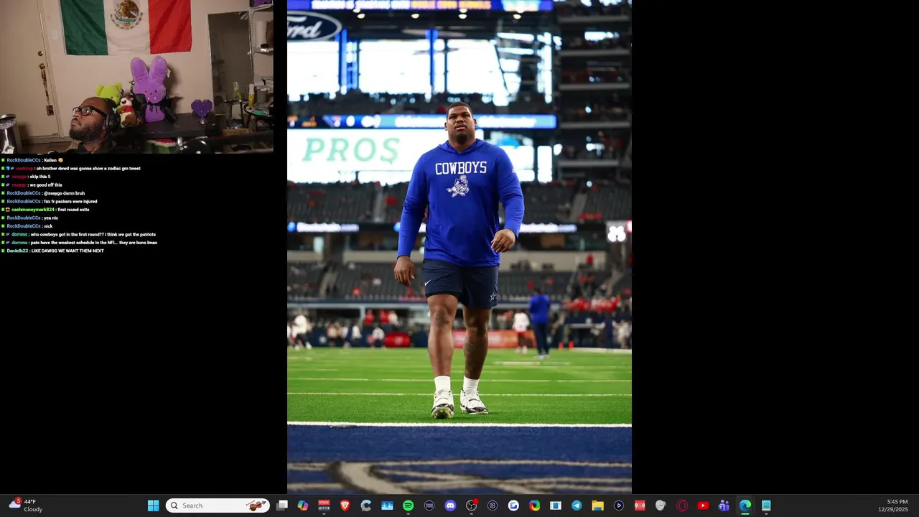The height and width of the screenshot is (517, 919).
Task: Click chat message 'skip this 5'
Action: tap(40, 177)
